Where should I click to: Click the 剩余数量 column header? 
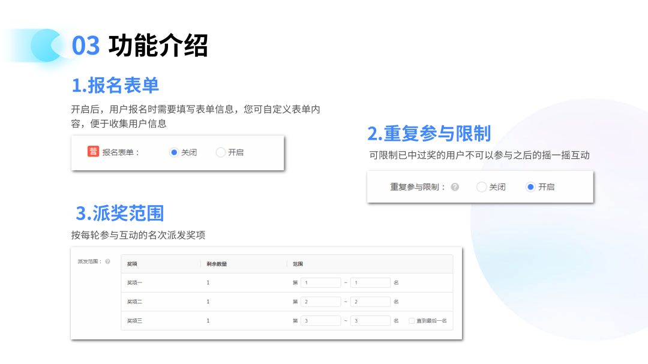217,264
